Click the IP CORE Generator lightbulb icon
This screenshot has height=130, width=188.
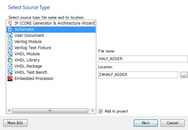point(10,23)
